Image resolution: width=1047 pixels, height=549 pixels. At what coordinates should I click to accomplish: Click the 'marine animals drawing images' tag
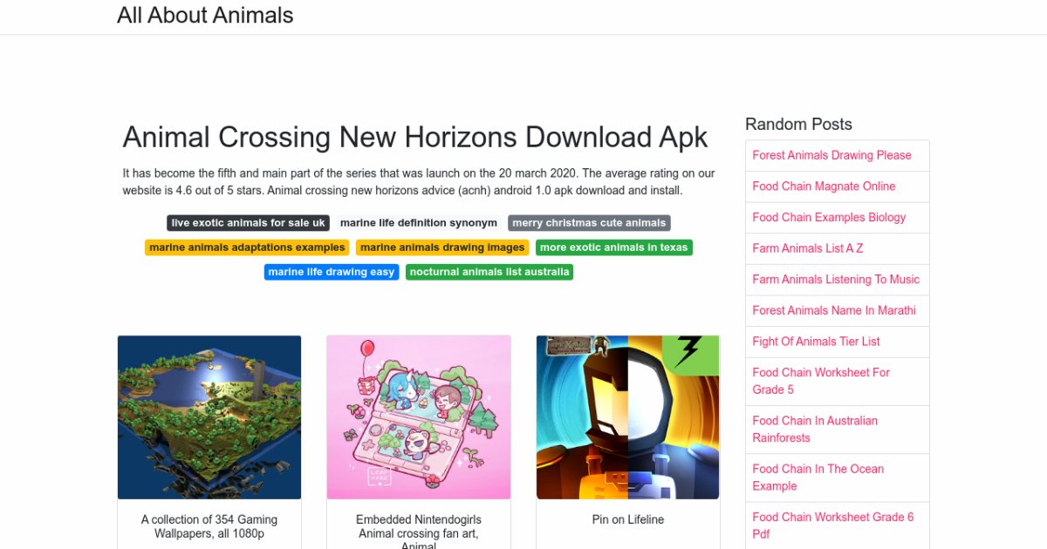tap(442, 247)
